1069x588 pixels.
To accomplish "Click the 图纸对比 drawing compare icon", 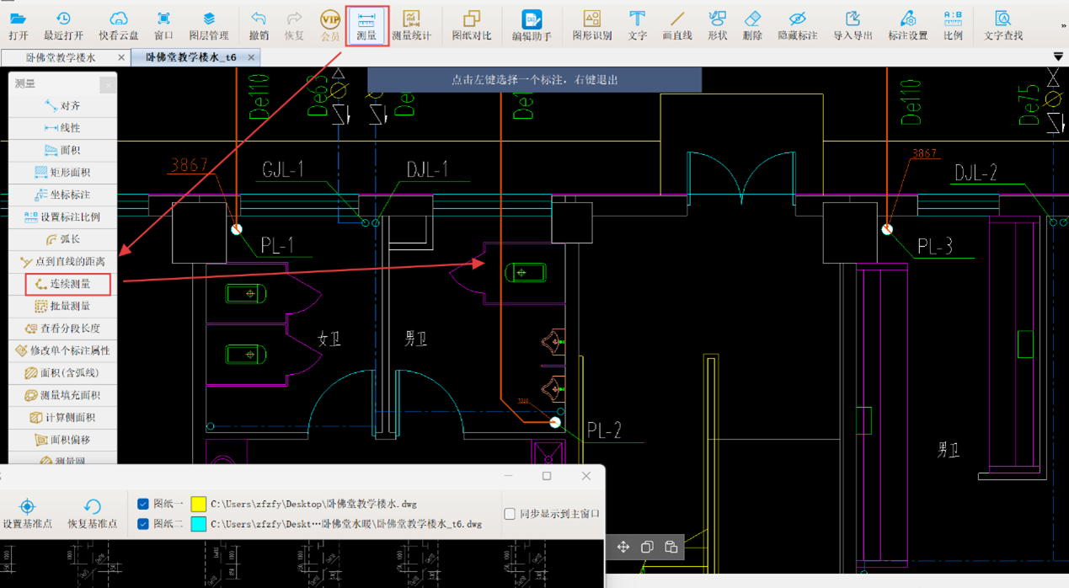I will point(471,24).
